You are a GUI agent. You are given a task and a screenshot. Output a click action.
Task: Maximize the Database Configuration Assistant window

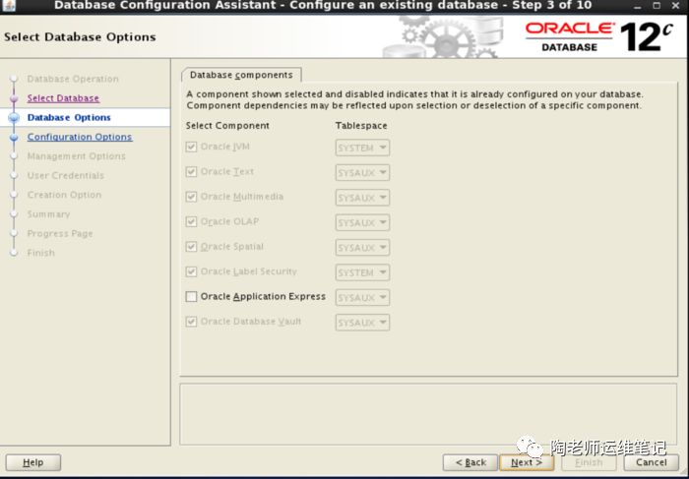657,6
